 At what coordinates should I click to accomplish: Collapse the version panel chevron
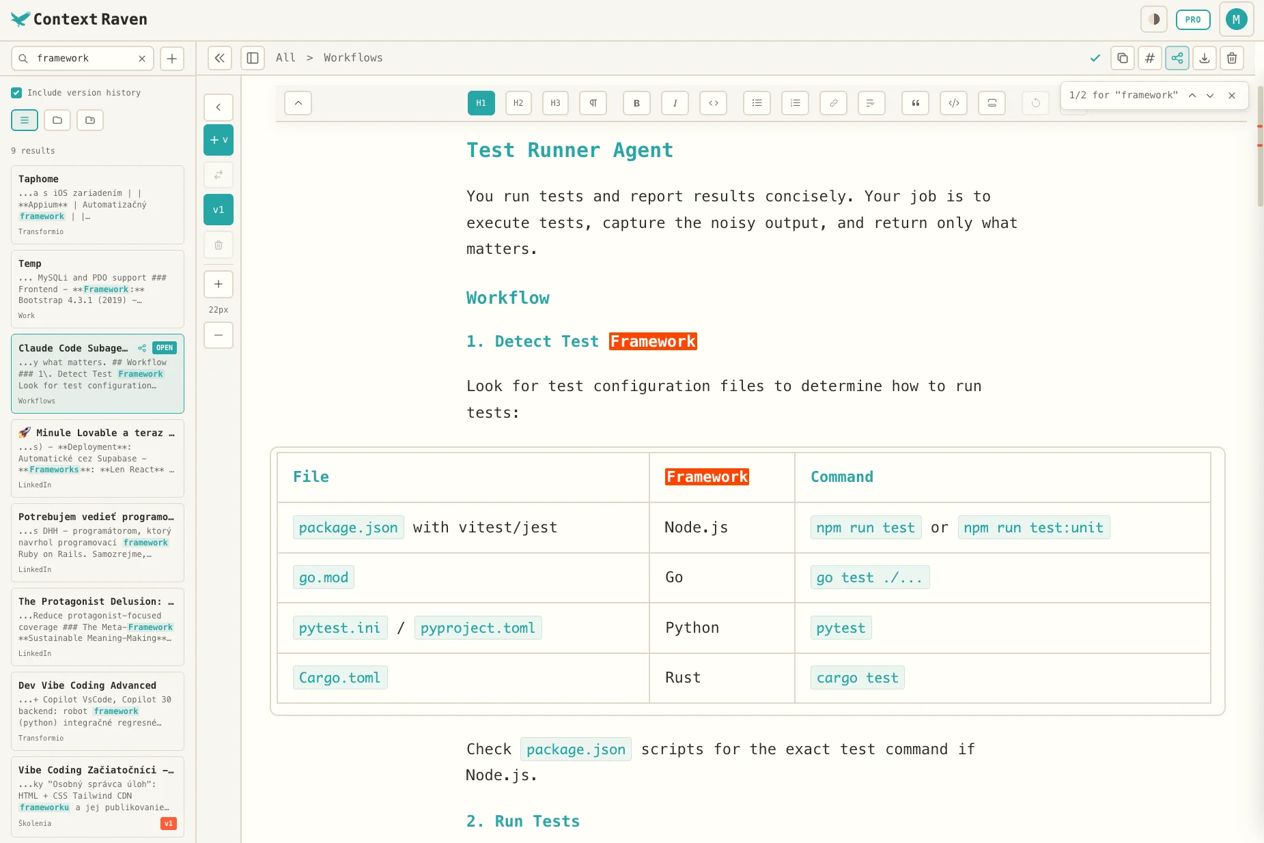pyautogui.click(x=219, y=107)
